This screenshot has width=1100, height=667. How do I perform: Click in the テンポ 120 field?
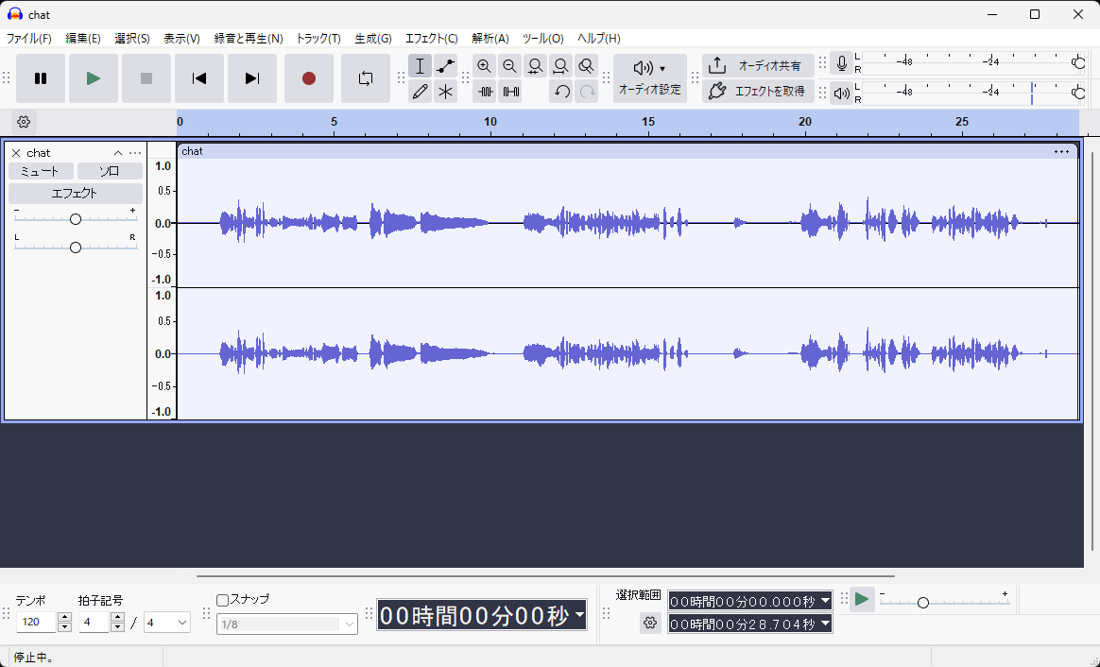click(x=37, y=622)
